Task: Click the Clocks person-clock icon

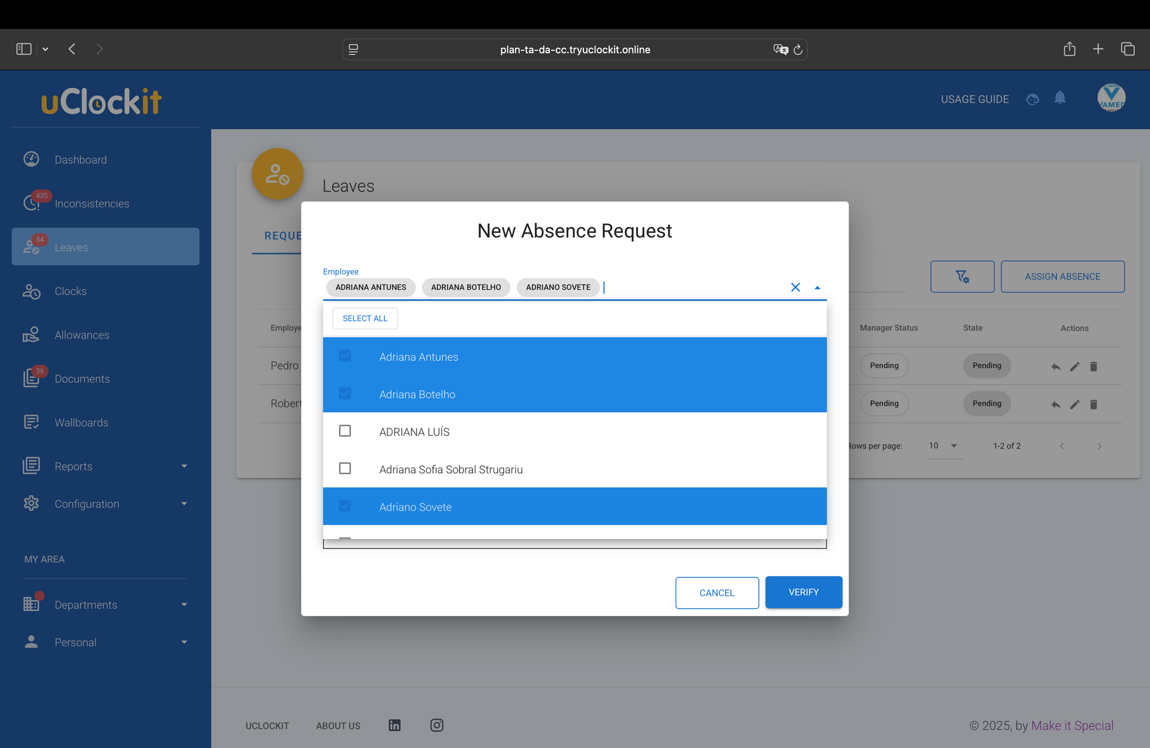Action: tap(31, 291)
